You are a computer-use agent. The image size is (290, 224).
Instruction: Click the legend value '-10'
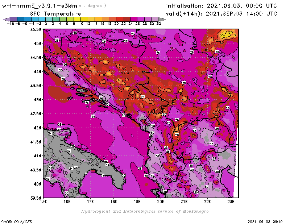tap(11, 24)
